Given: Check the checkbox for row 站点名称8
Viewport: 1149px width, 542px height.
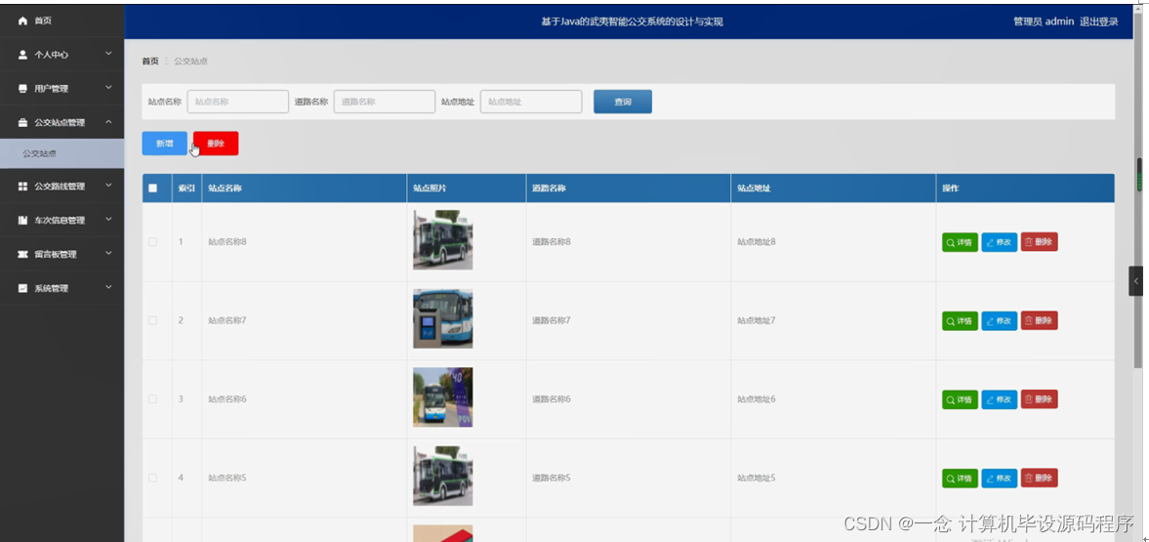Looking at the screenshot, I should 152,242.
